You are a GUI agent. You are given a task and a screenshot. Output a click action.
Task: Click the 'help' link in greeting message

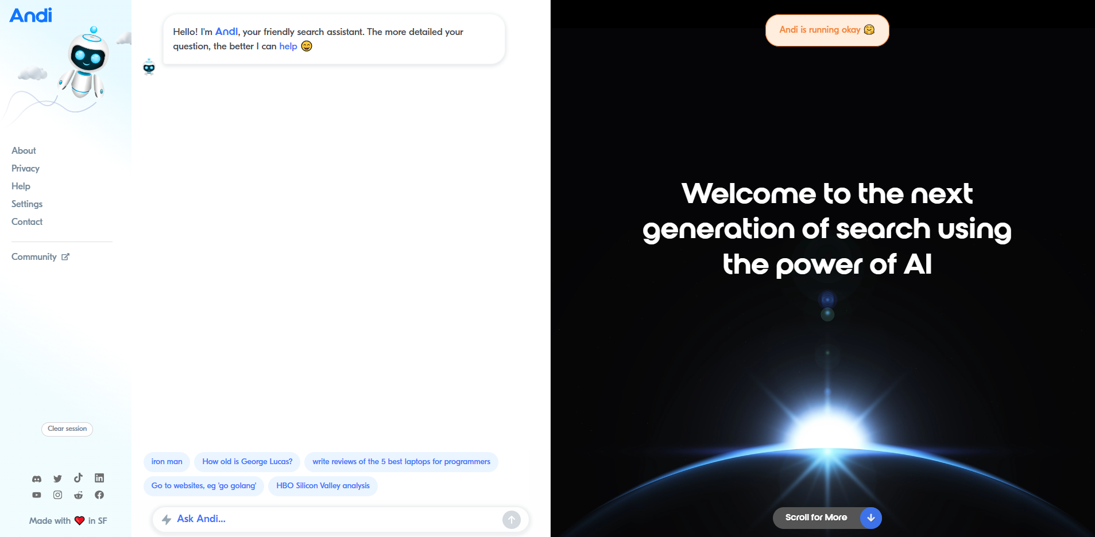(288, 46)
